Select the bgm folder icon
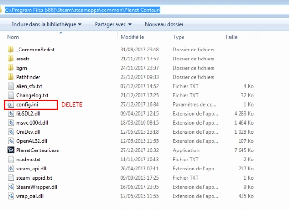The height and width of the screenshot is (210, 289). (x=10, y=68)
